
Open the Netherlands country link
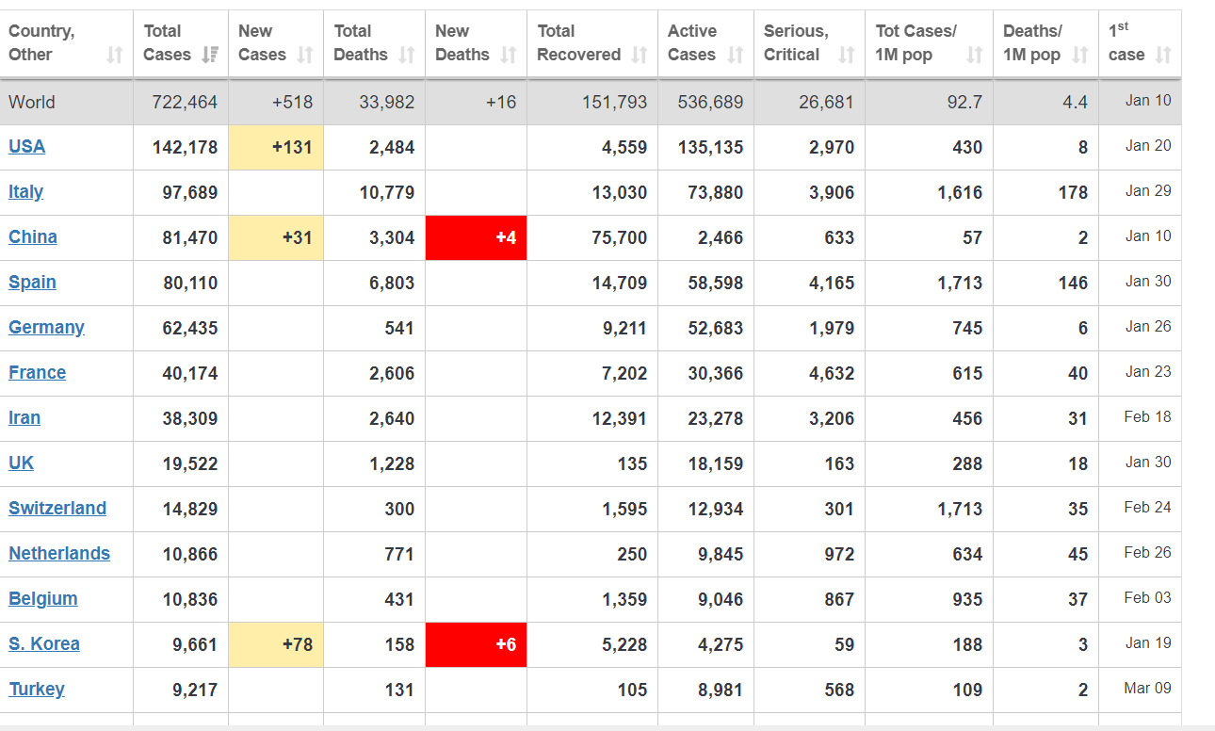tap(59, 553)
